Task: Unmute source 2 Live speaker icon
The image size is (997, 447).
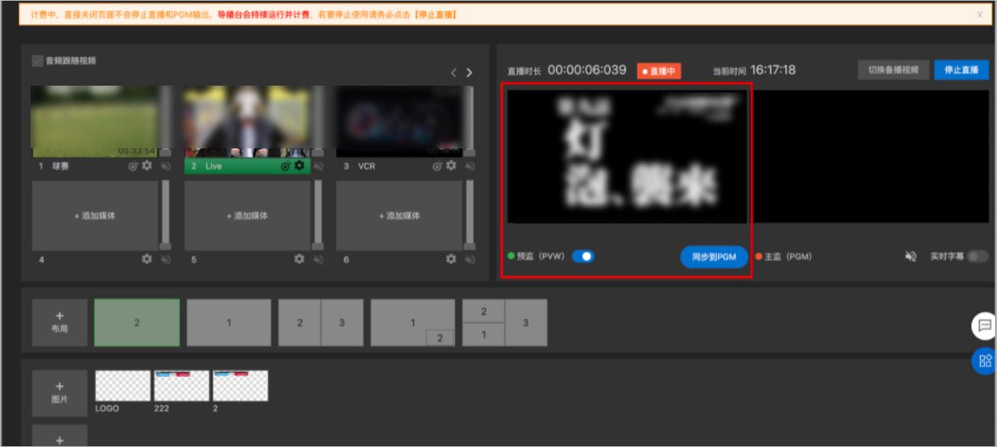Action: 319,166
